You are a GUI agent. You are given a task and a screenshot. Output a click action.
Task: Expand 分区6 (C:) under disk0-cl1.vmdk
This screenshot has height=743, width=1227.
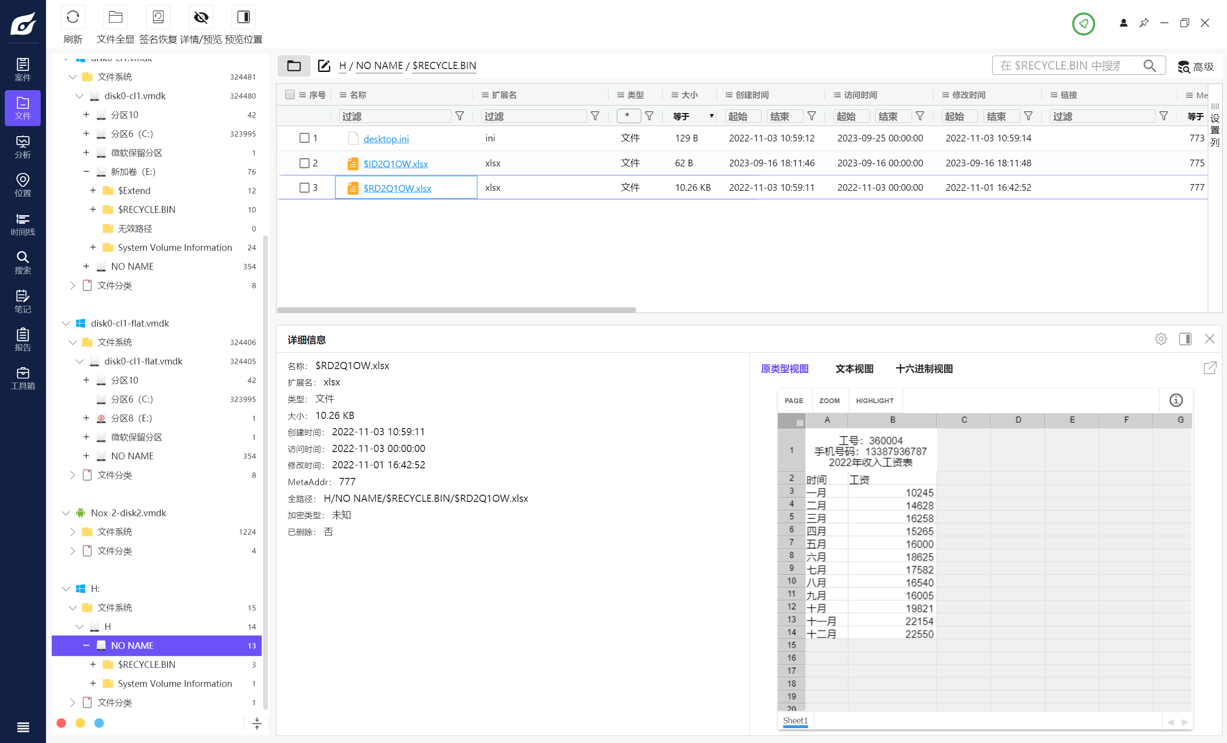coord(86,133)
